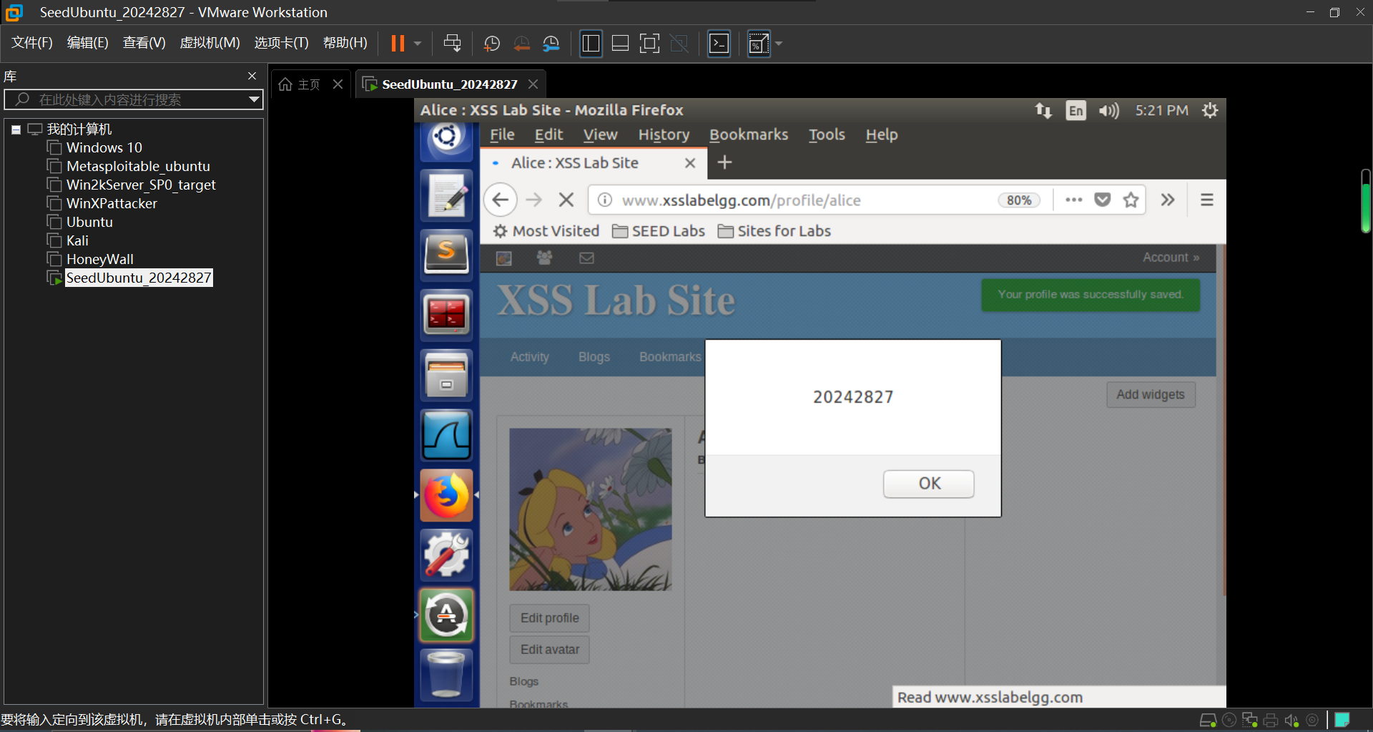Open the 查看(V) menu
This screenshot has height=732, width=1373.
point(144,43)
